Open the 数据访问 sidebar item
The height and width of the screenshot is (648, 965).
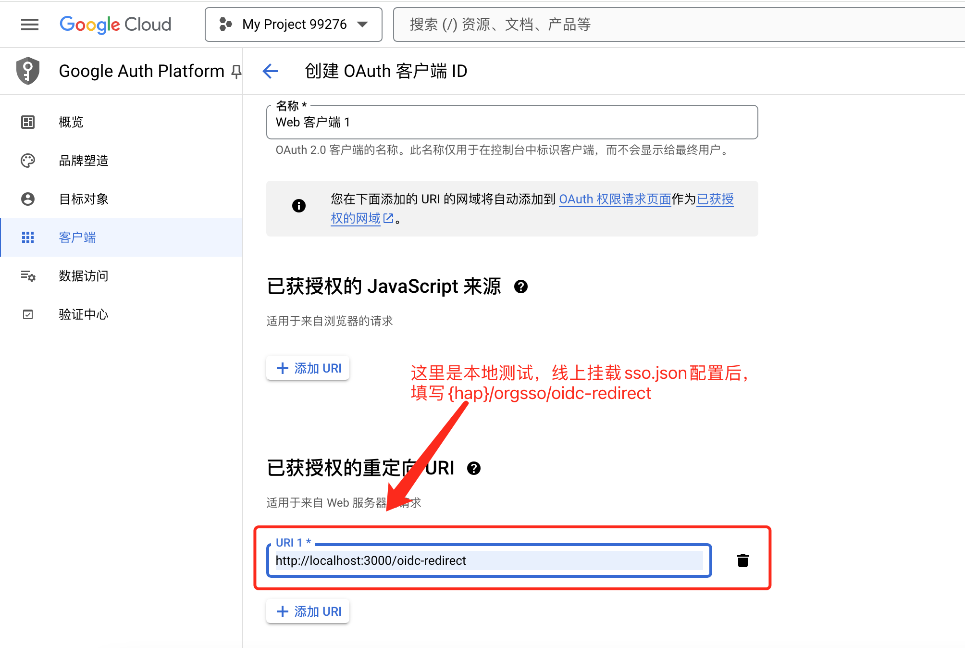121,276
